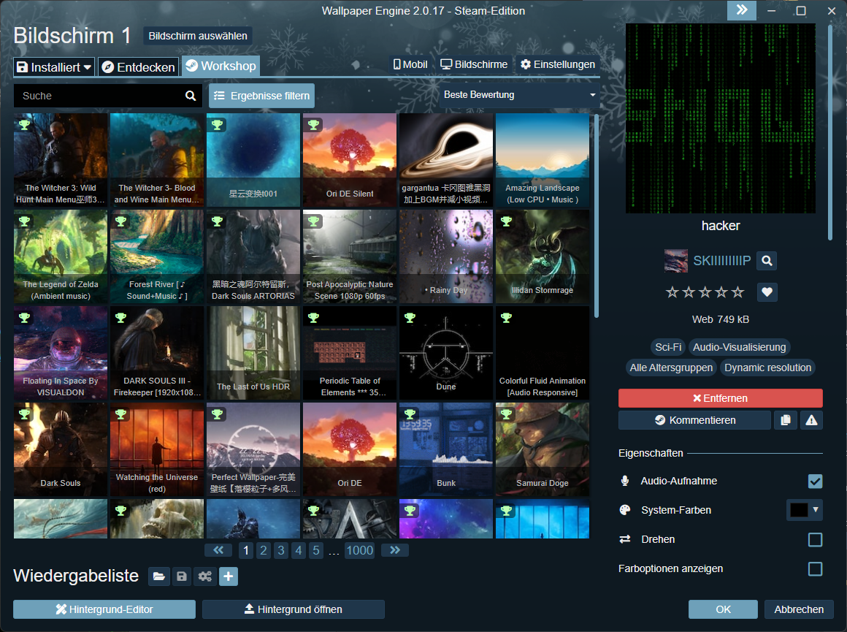Click trophy icon on Ori DE Silent thumbnail
847x632 pixels.
click(314, 125)
